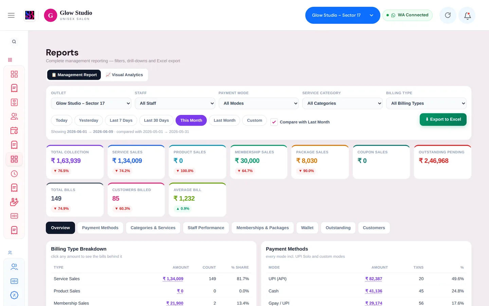Viewport: 489px width, 306px height.
Task: Open the hamburger menu in the header
Action: click(x=11, y=15)
